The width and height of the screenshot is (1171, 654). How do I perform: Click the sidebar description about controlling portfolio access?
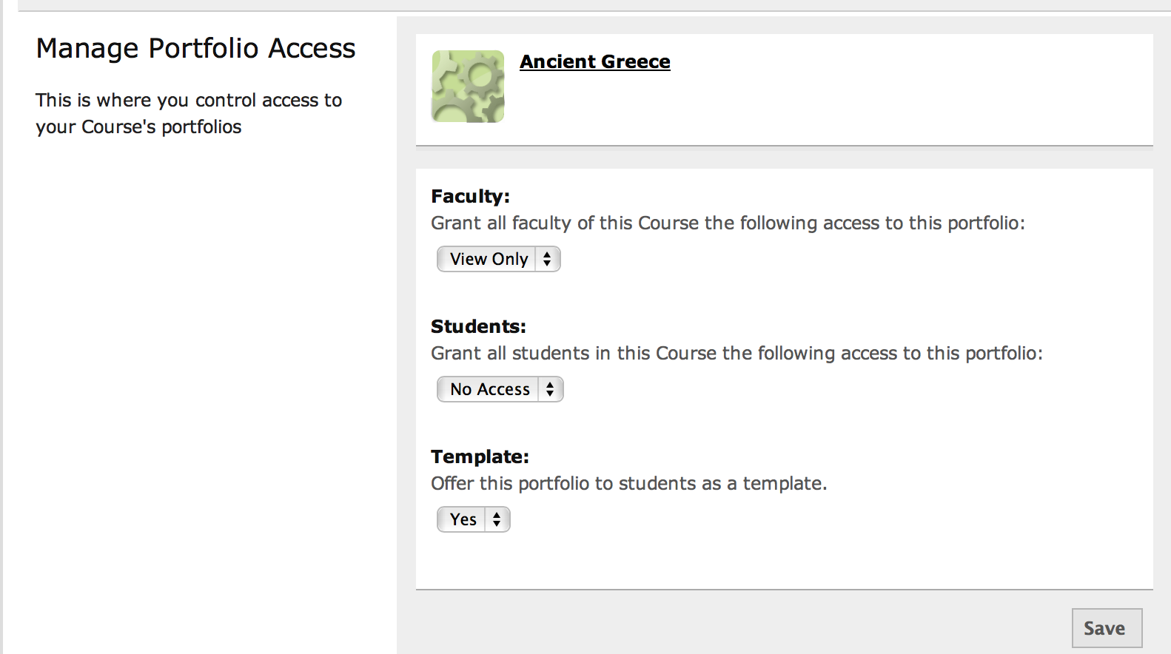189,113
